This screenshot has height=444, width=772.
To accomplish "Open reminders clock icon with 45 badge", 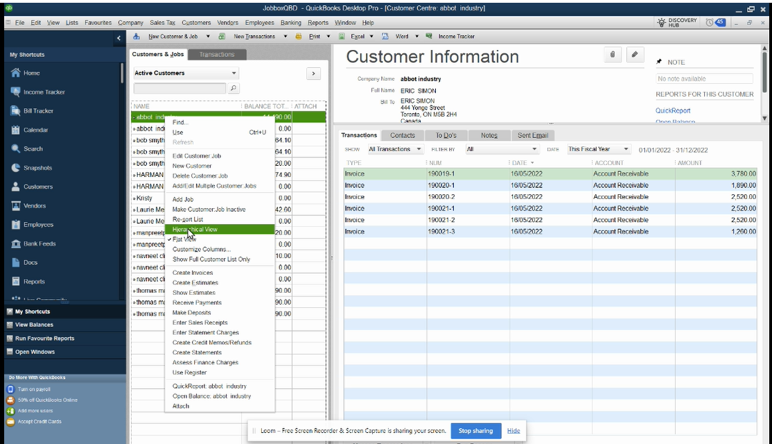I will [x=715, y=22].
